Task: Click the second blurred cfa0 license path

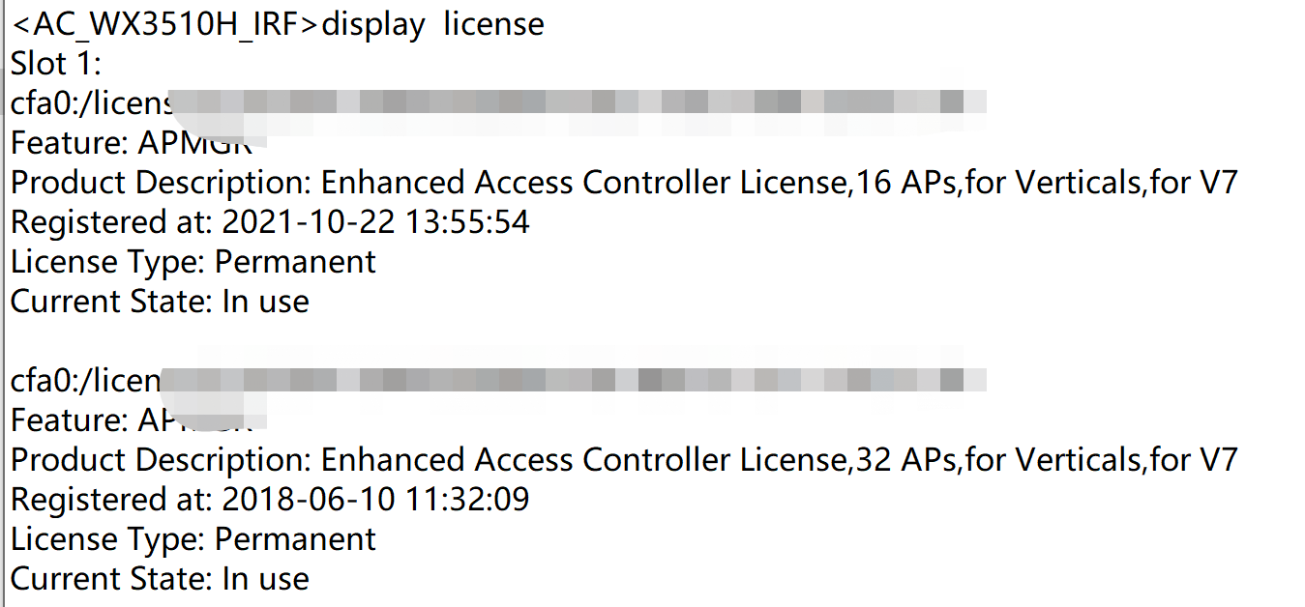Action: 498,381
